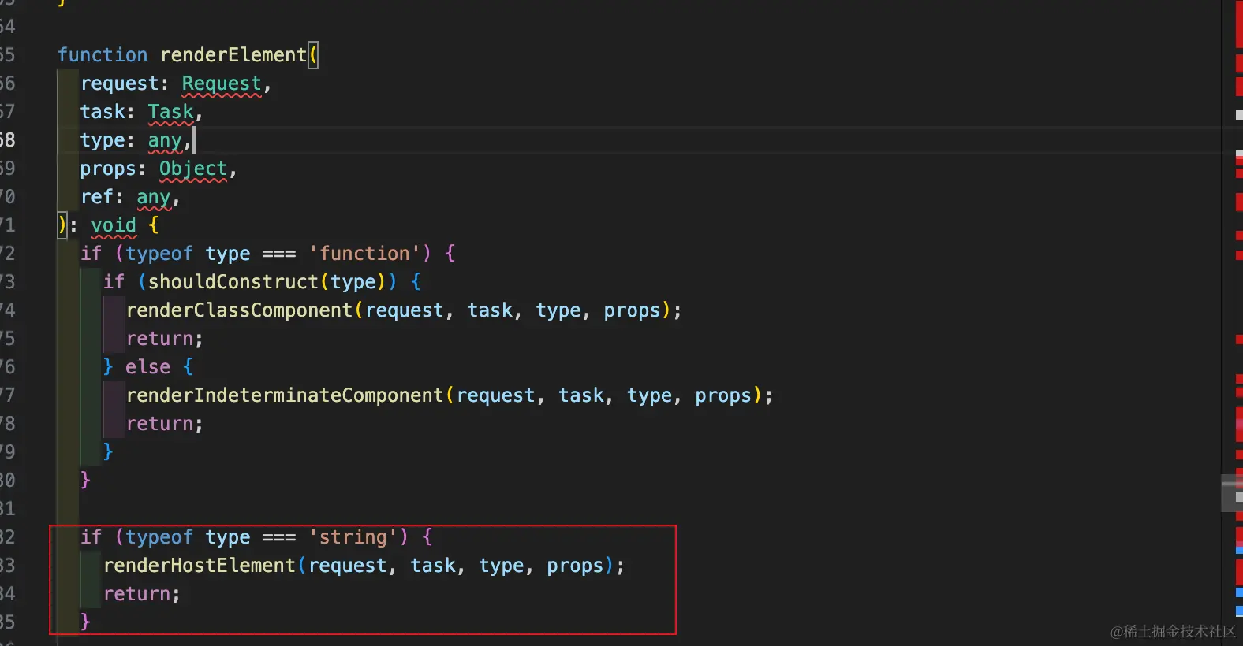
Task: Click return statement after renderHostElement
Action: click(x=141, y=594)
